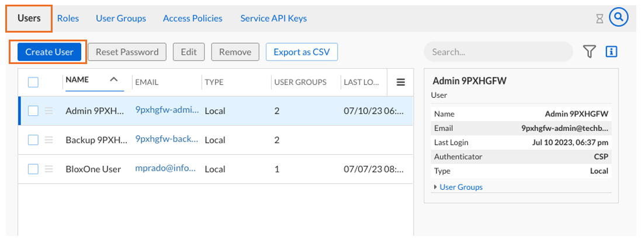Click the magnifying glass search icon
The image size is (641, 241).
619,18
